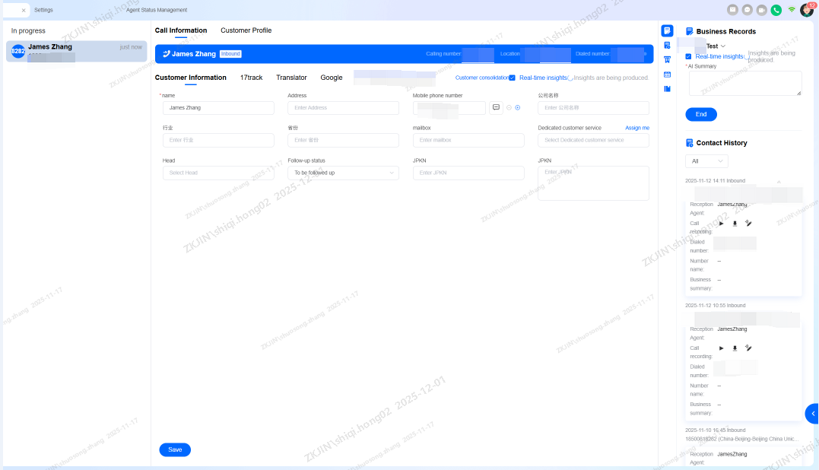This screenshot has height=470, width=819.
Task: Play the 14:11 inbound call recording
Action: pyautogui.click(x=721, y=223)
